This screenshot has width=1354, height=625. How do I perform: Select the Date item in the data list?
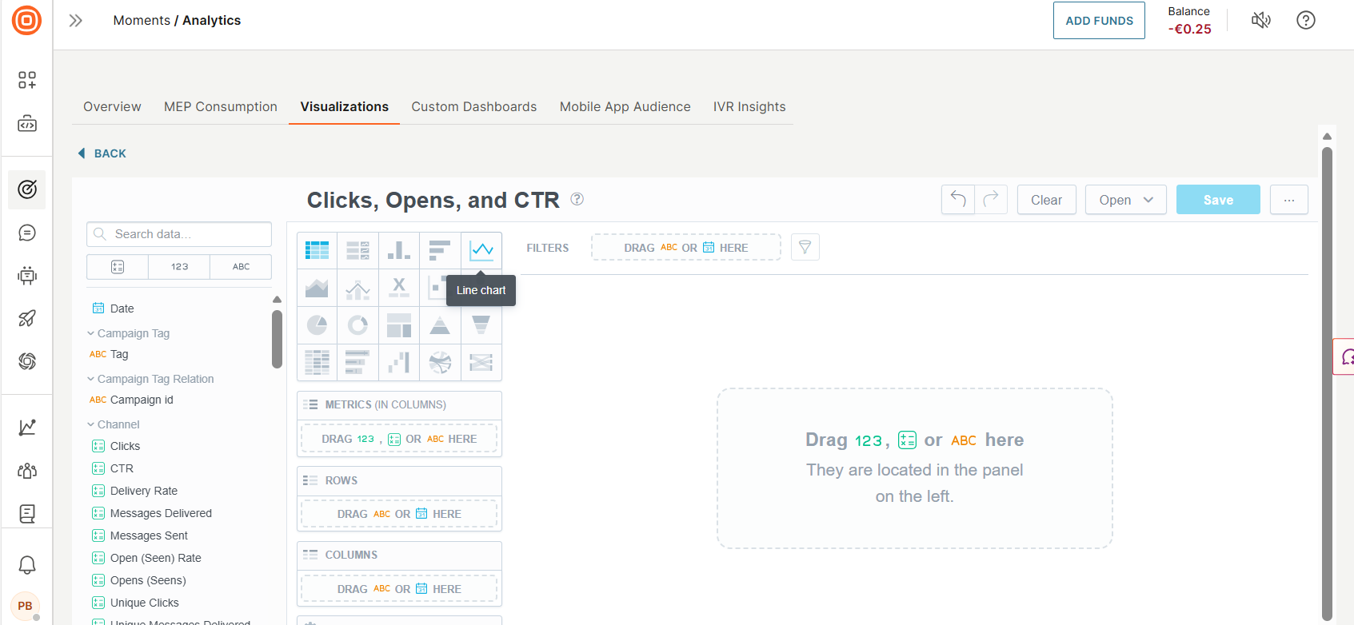click(113, 309)
